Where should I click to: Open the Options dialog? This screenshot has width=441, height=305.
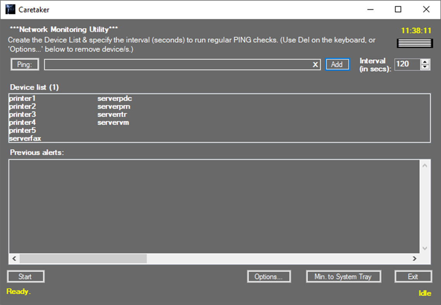pos(269,276)
